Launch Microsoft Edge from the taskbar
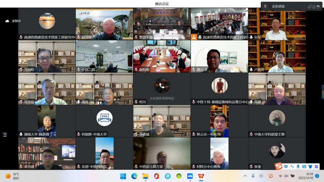 coord(134,176)
